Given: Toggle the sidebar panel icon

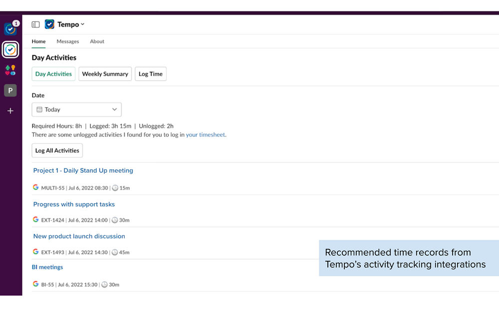Looking at the screenshot, I should click(x=35, y=24).
